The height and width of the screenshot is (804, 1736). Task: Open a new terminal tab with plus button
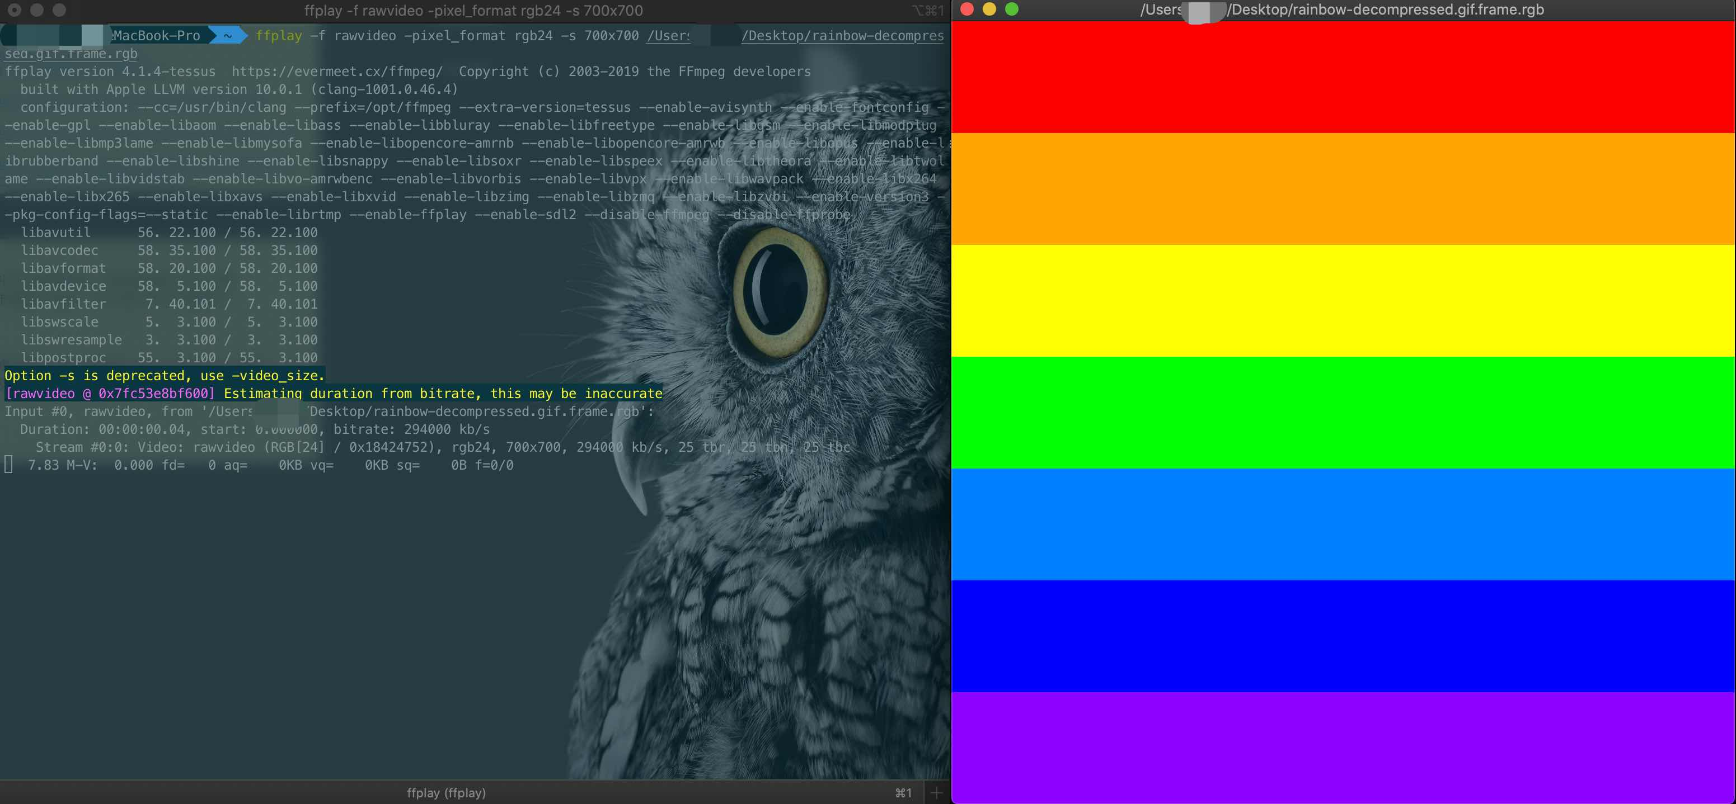click(x=936, y=793)
